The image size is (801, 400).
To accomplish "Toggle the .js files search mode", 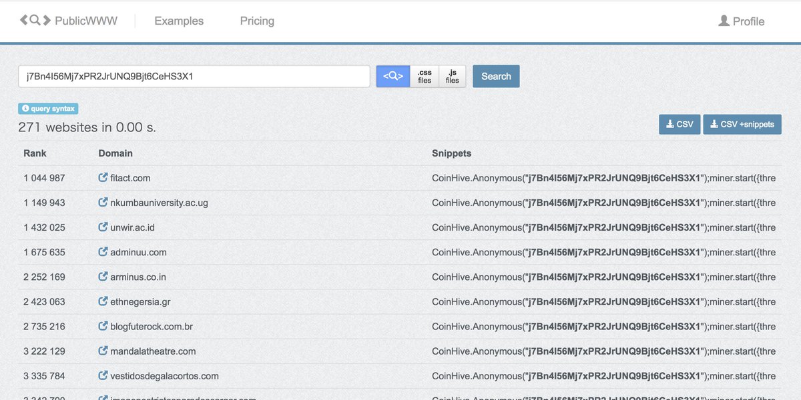I will point(453,76).
